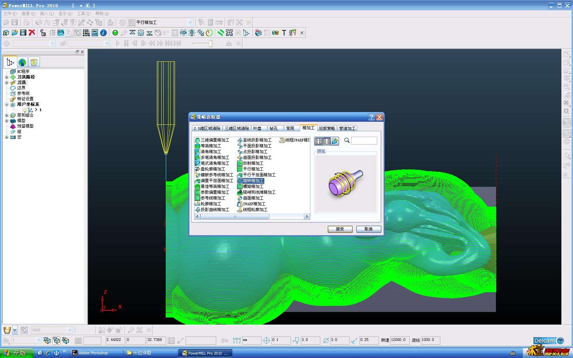The image size is (573, 358).
Task: Select the 特征设置 tree item
Action: click(25, 99)
